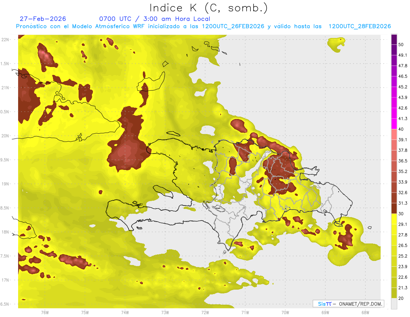
Task: Click the gray legend swatch below 20
Action: [x=394, y=304]
